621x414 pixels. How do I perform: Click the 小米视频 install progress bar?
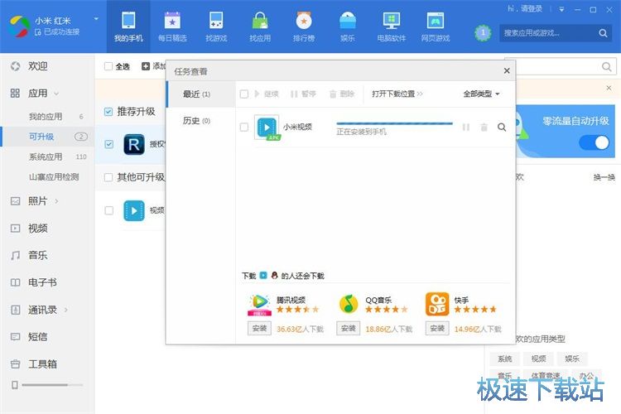[394, 123]
